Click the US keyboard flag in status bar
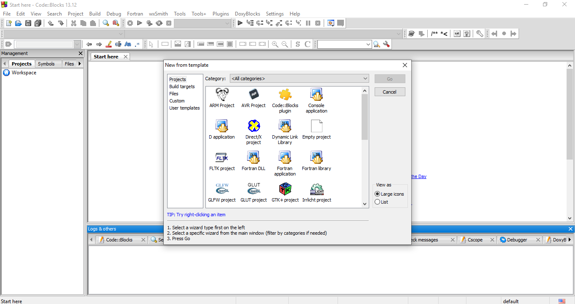The width and height of the screenshot is (575, 304). pyautogui.click(x=562, y=301)
